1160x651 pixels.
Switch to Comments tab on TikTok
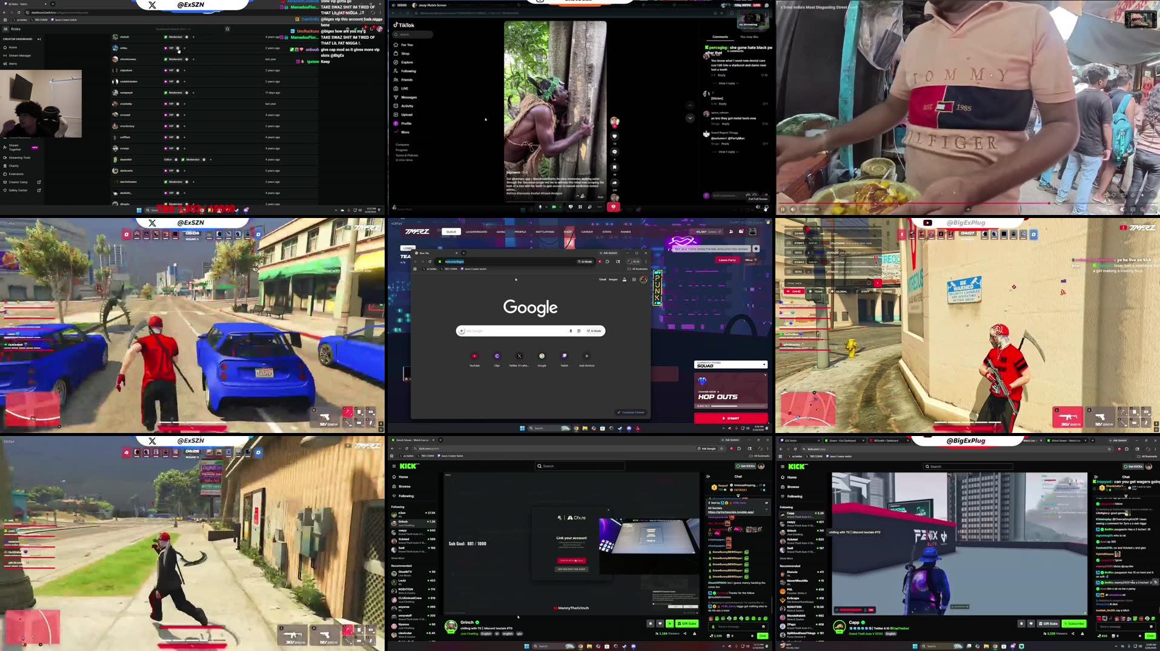click(720, 37)
